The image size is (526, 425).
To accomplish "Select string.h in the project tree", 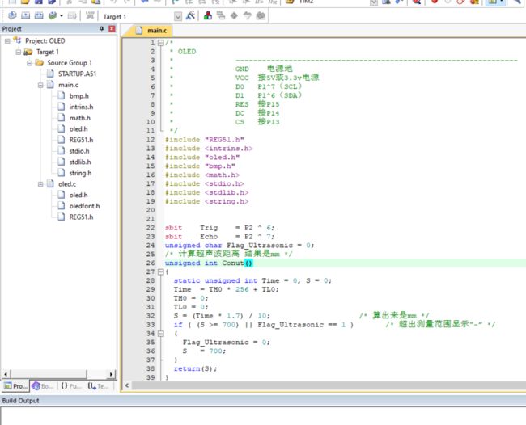I will (80, 173).
